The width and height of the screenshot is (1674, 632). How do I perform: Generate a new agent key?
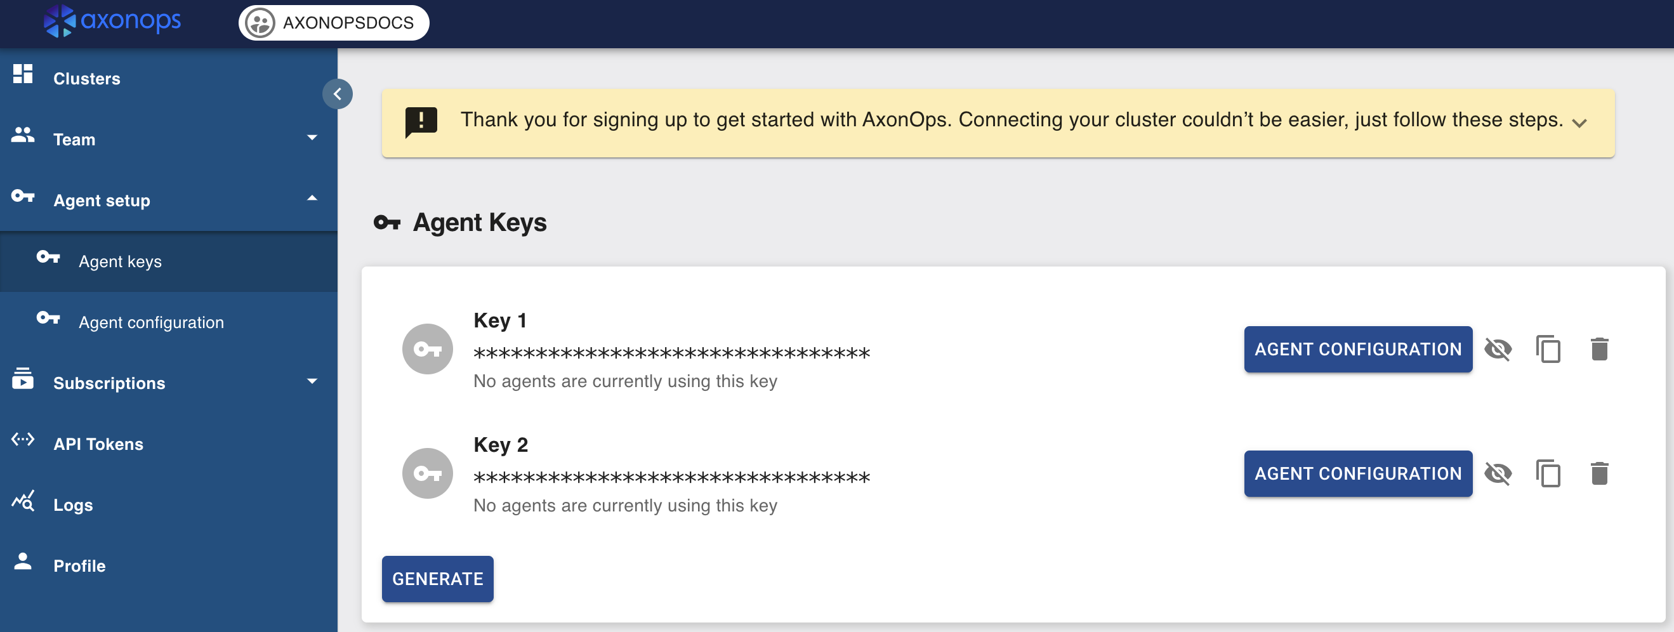click(437, 579)
